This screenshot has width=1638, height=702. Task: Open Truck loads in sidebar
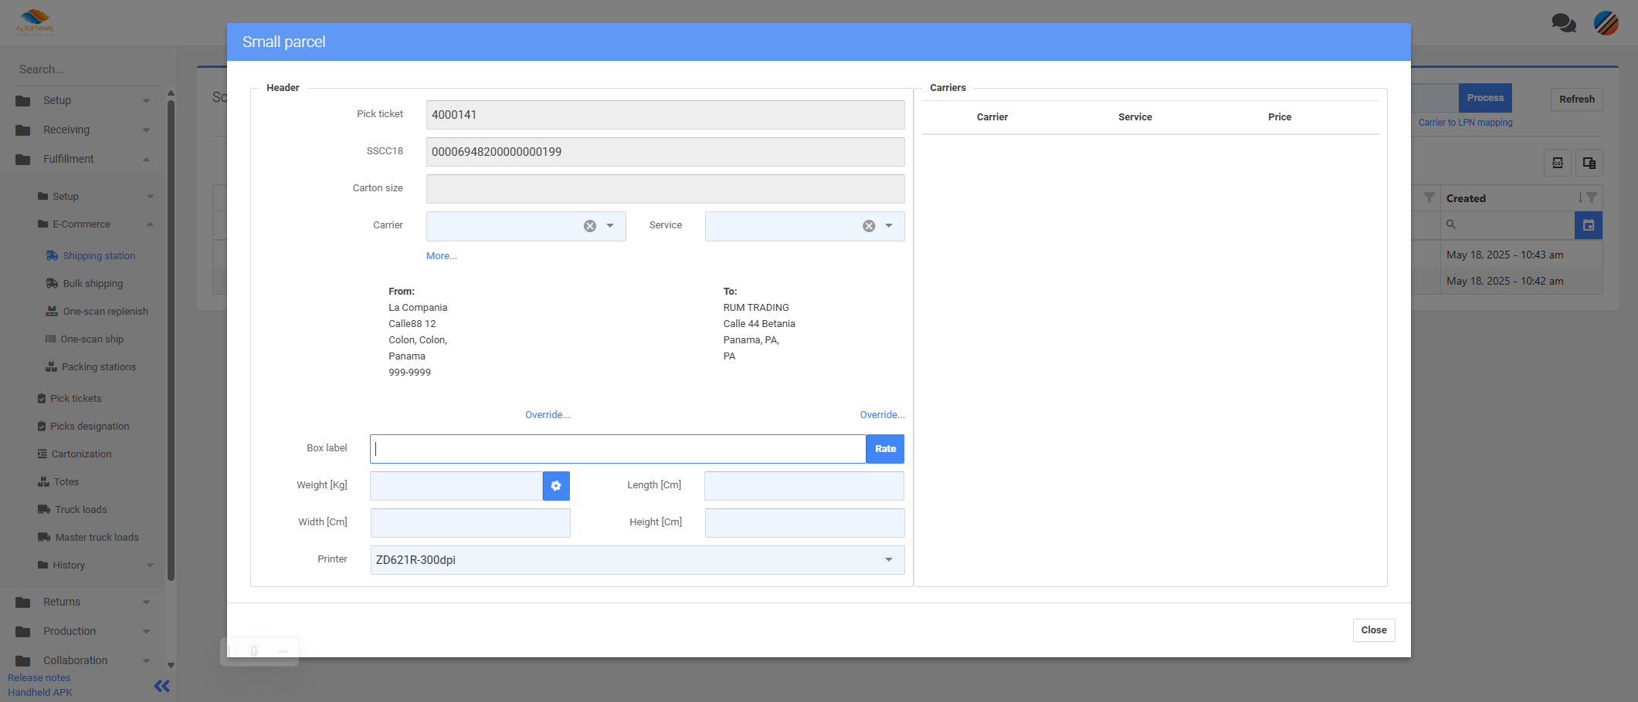80,509
